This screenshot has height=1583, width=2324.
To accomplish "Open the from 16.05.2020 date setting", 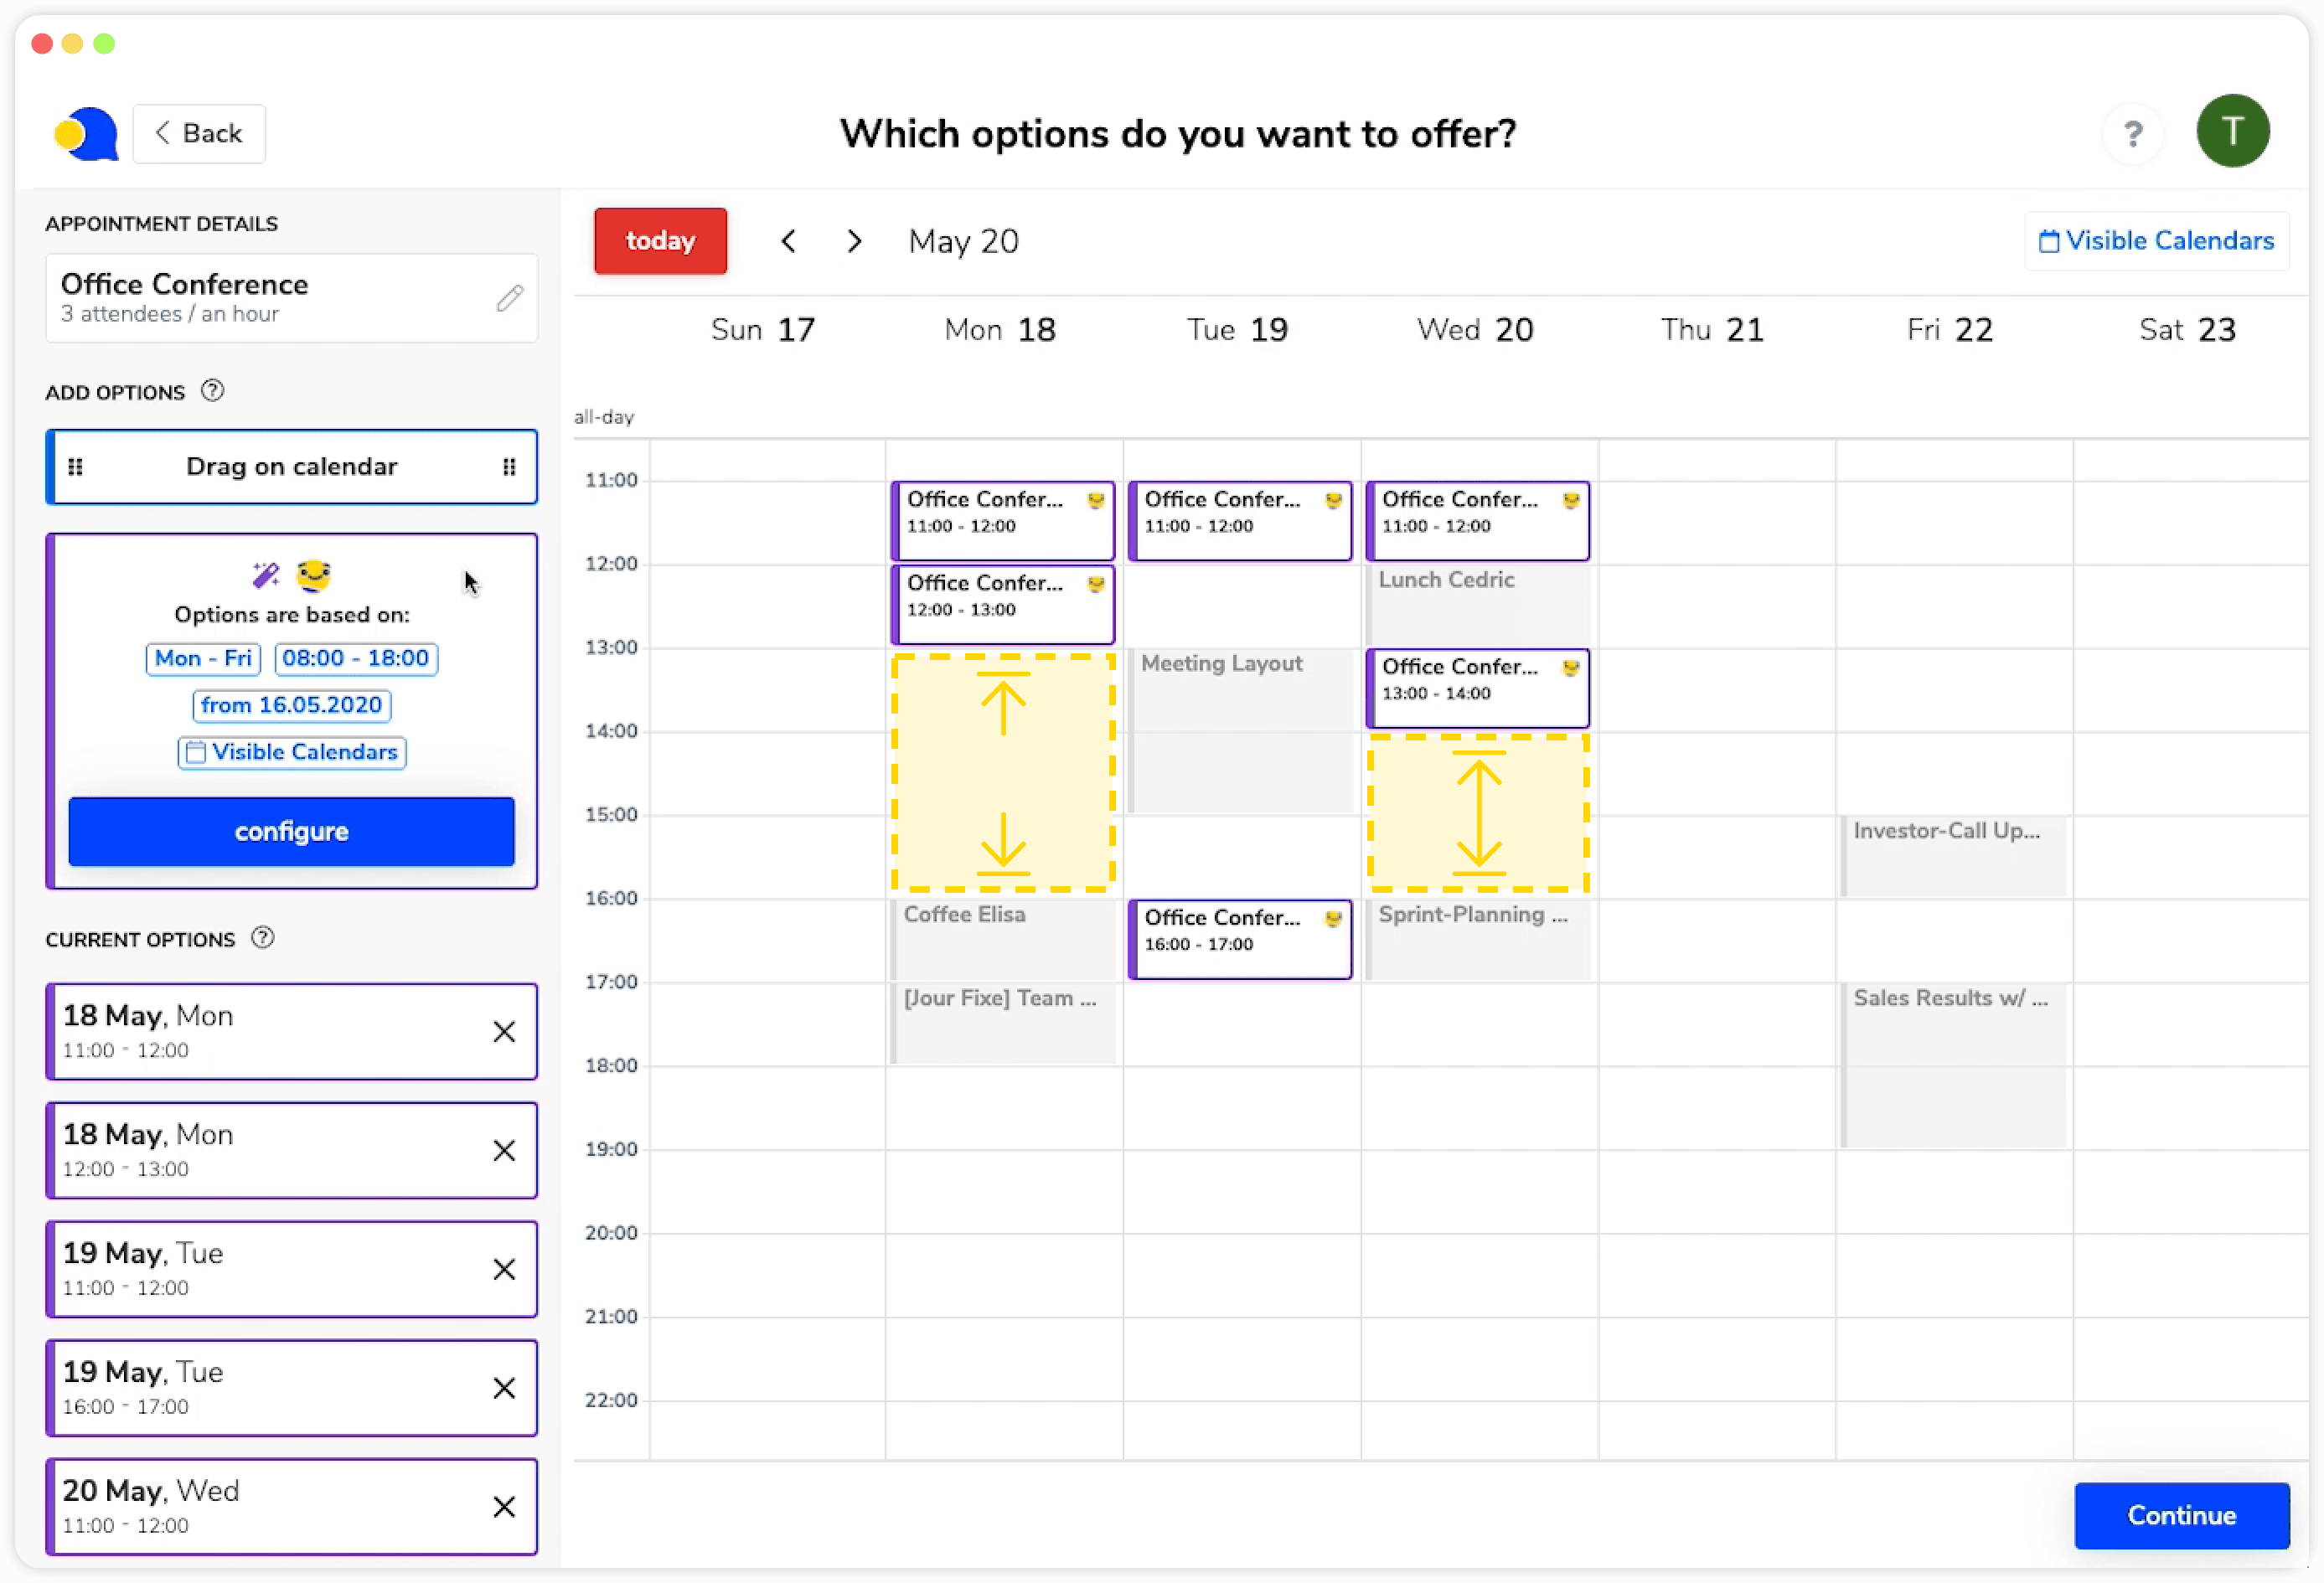I will [x=291, y=706].
